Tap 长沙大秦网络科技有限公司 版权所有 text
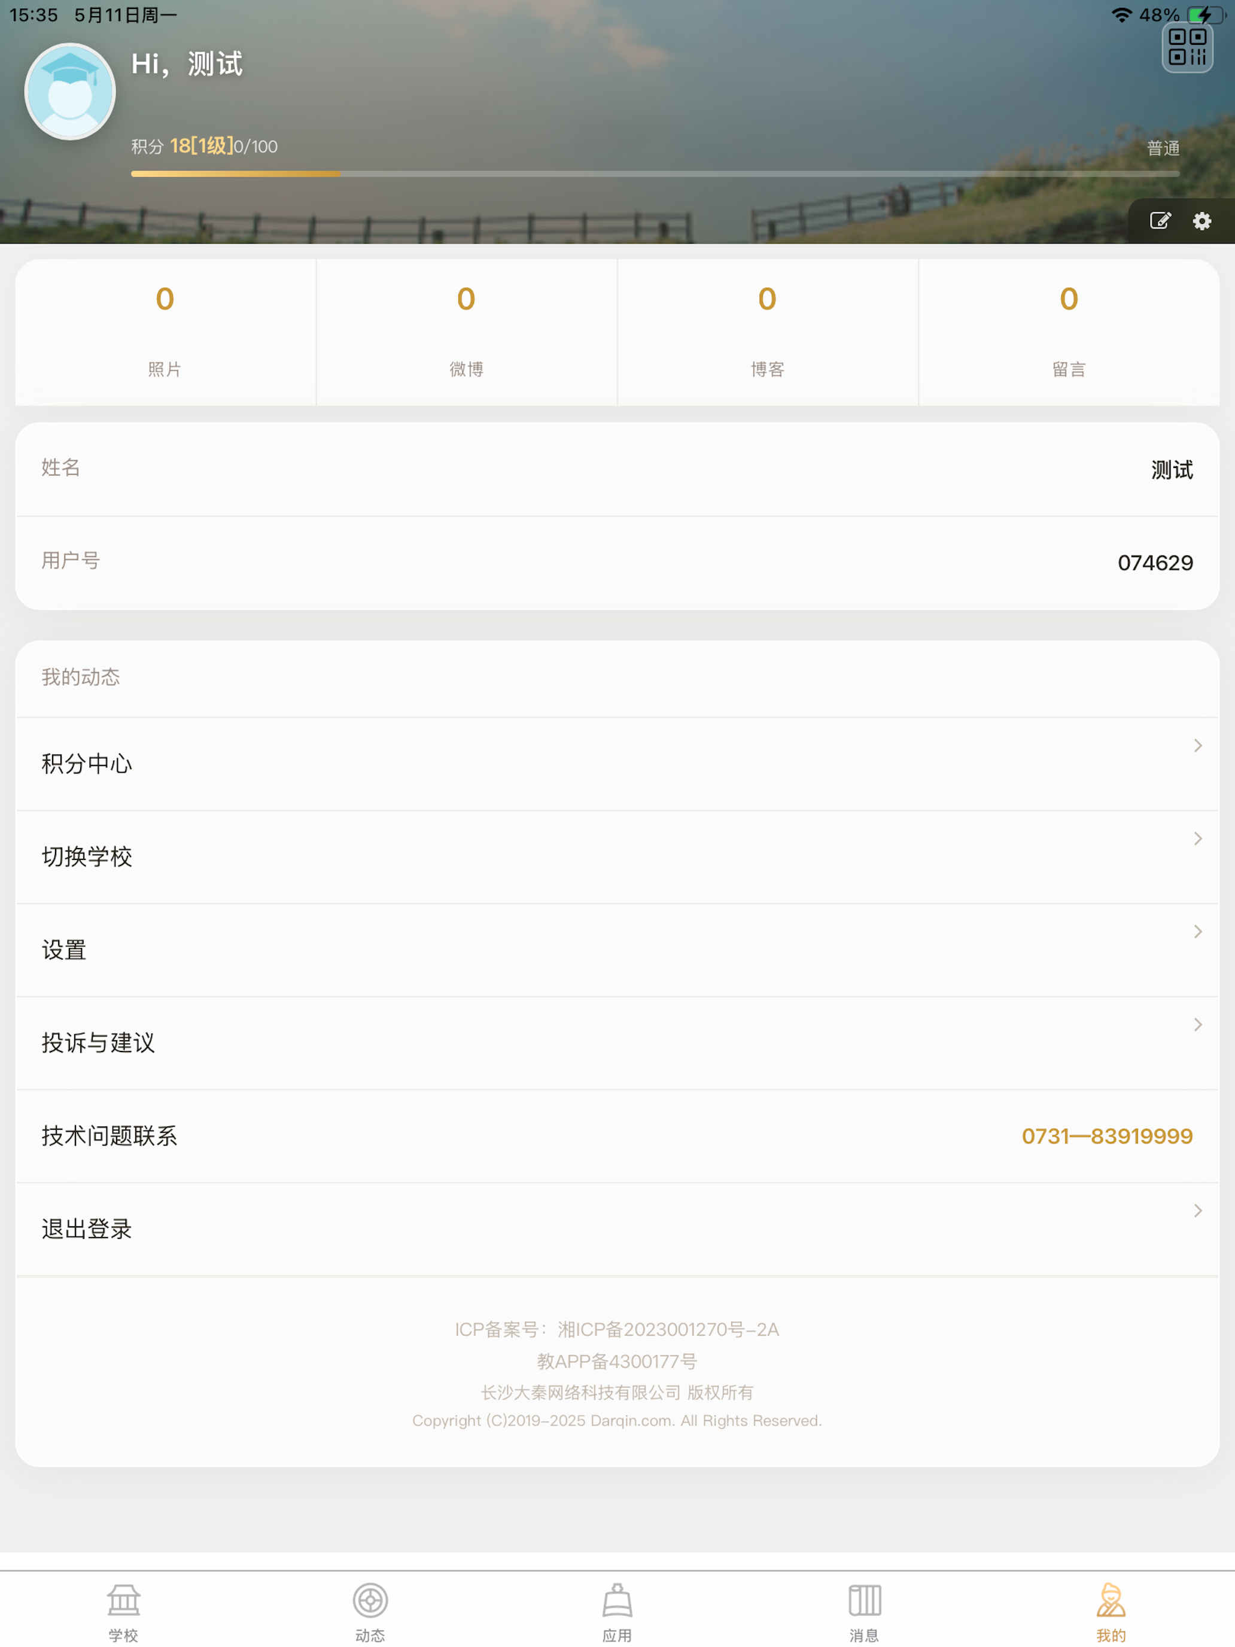1235x1647 pixels. (617, 1393)
